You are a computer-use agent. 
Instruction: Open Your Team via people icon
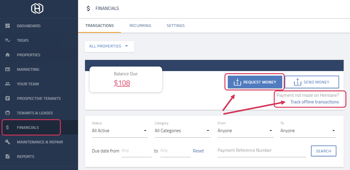click(8, 84)
